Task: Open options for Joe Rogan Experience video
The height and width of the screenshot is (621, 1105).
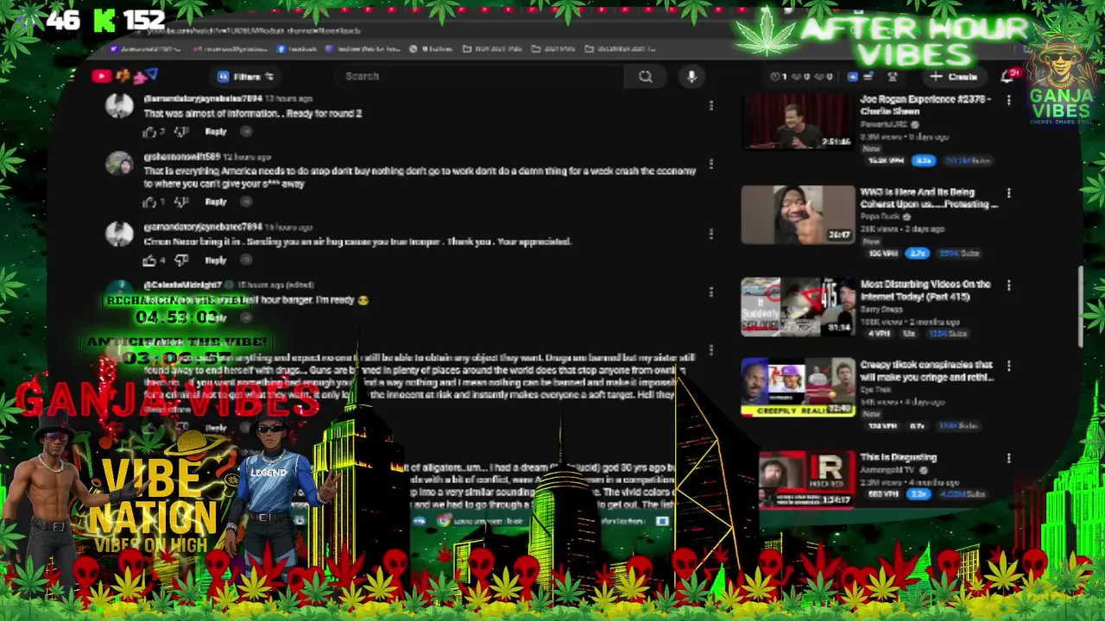Action: [x=1008, y=101]
